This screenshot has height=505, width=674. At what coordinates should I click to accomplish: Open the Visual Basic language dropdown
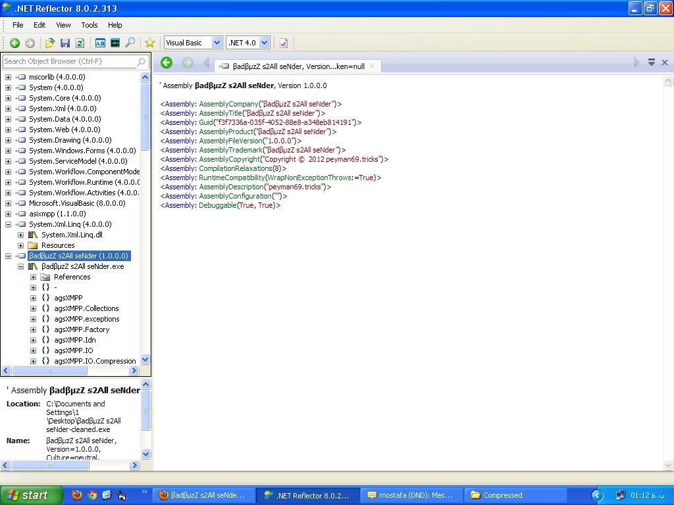[x=217, y=43]
